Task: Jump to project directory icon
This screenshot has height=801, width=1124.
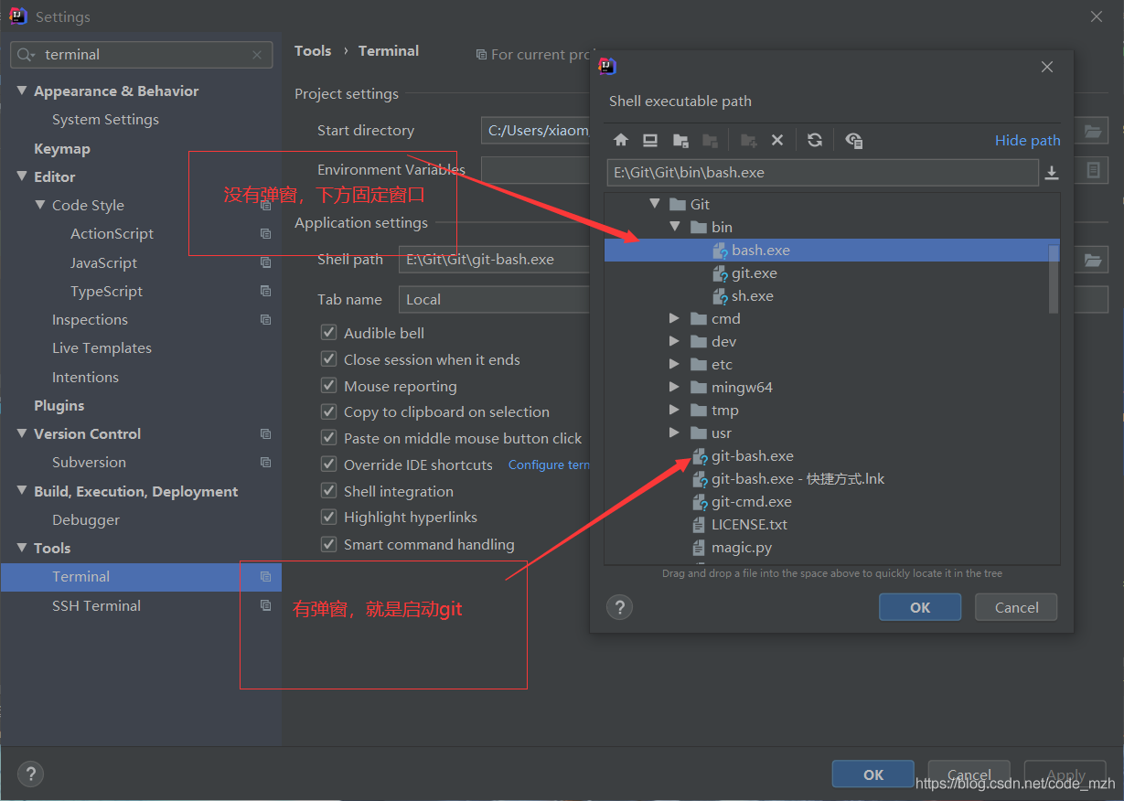Action: pos(680,140)
